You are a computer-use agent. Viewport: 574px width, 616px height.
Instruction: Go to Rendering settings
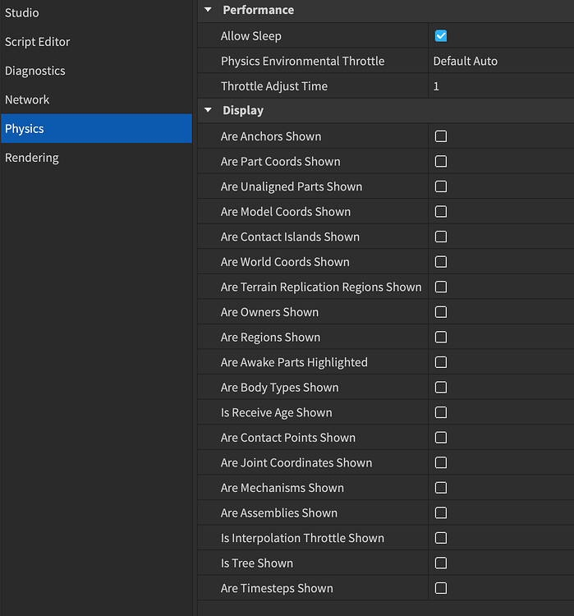(x=32, y=158)
